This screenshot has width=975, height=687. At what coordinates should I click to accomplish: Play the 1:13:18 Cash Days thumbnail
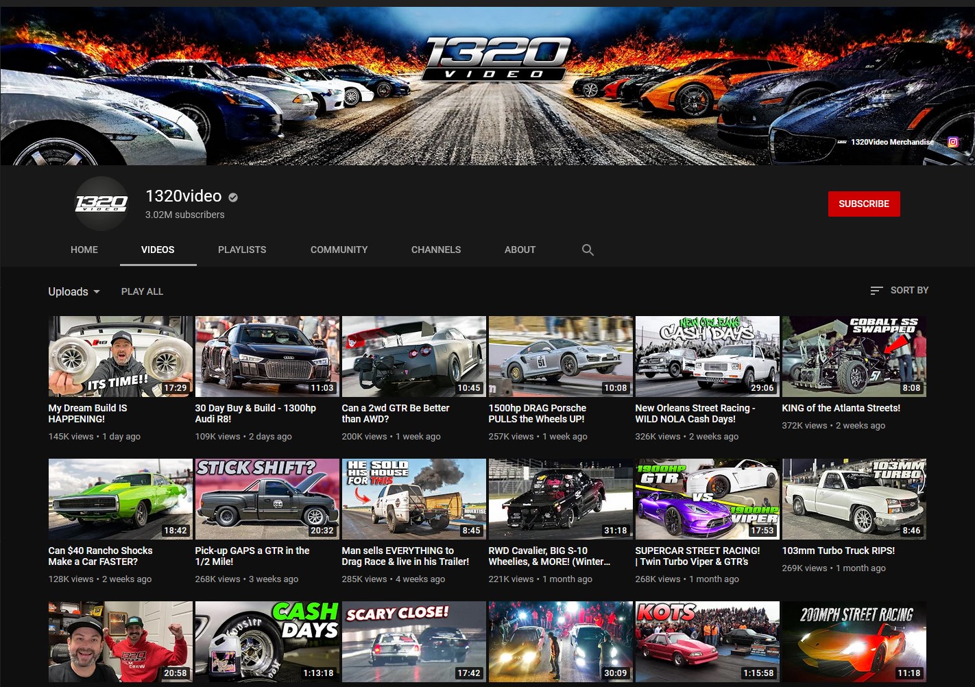(267, 642)
